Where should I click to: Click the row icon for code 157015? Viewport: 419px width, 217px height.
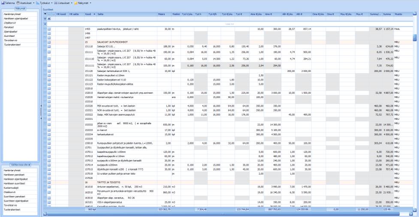(x=49, y=169)
